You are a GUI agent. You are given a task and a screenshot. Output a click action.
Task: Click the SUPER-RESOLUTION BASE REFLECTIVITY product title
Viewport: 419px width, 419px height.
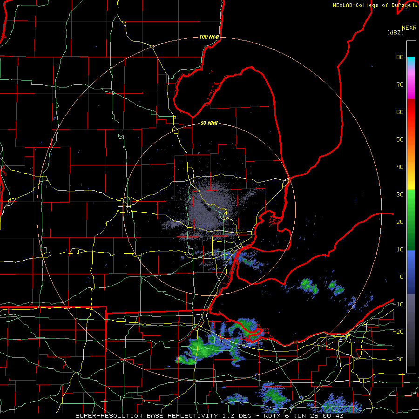147,416
